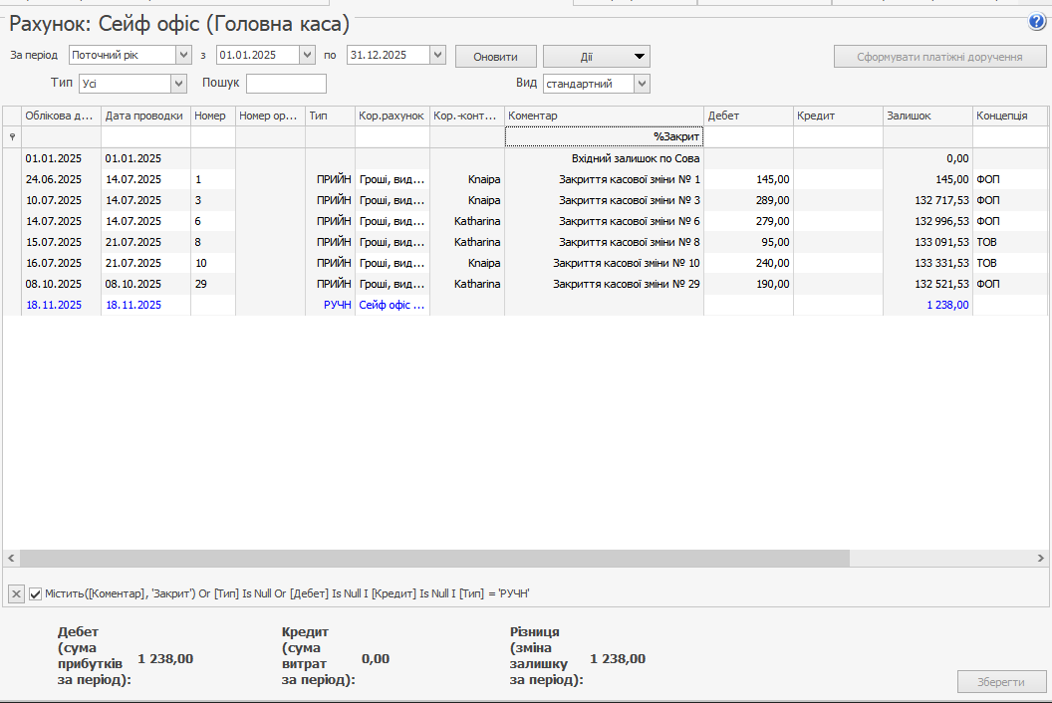1052x703 pixels.
Task: Open the end date calendar dropdown
Action: pyautogui.click(x=437, y=56)
